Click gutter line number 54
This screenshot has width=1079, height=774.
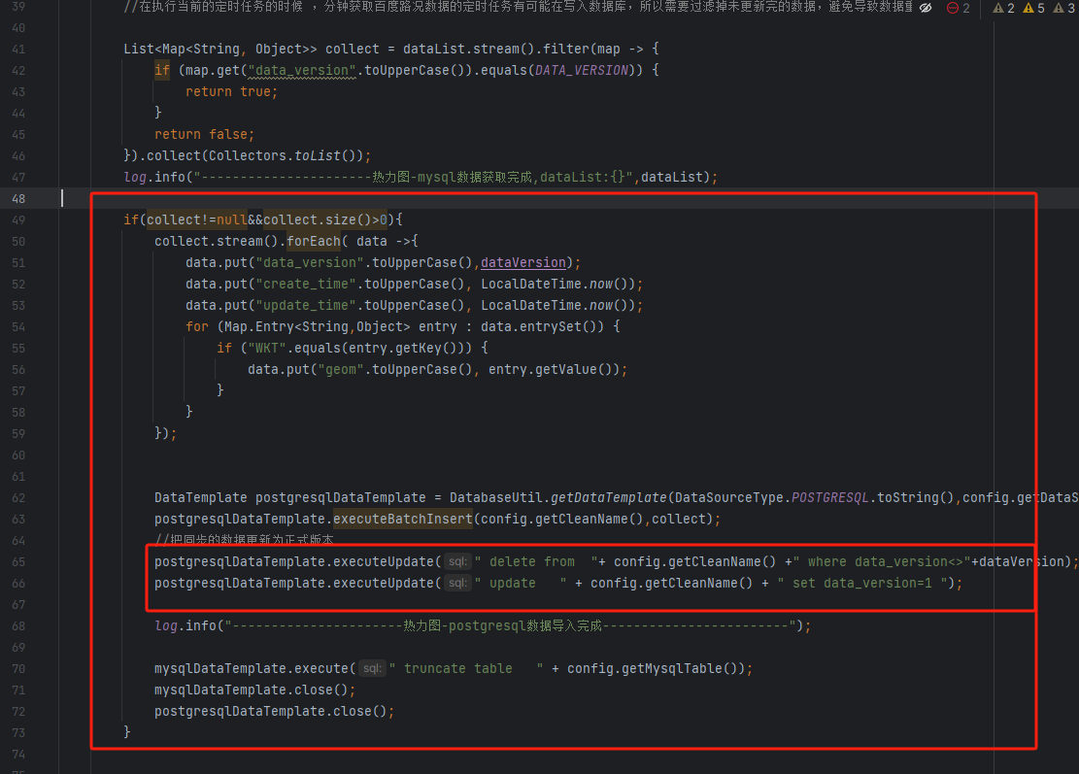(x=18, y=326)
